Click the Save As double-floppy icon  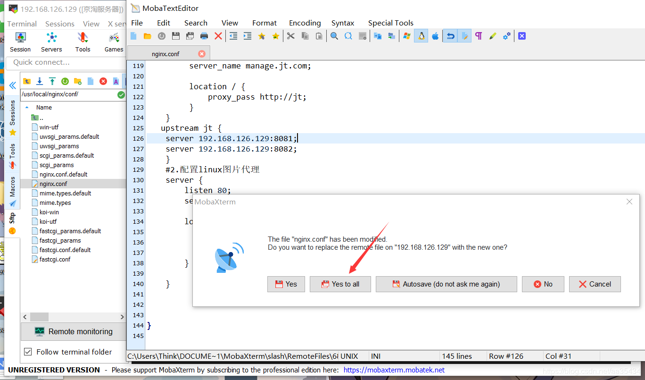pos(190,36)
